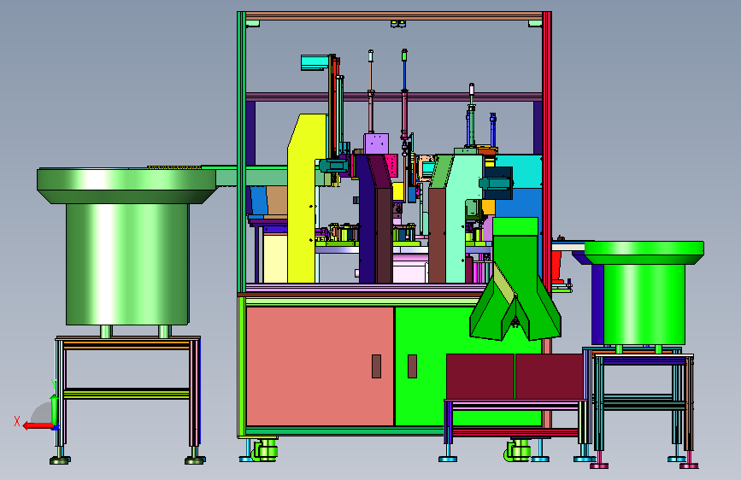Click the red X axis arrow of the triad
This screenshot has width=741, height=480.
click(x=38, y=426)
